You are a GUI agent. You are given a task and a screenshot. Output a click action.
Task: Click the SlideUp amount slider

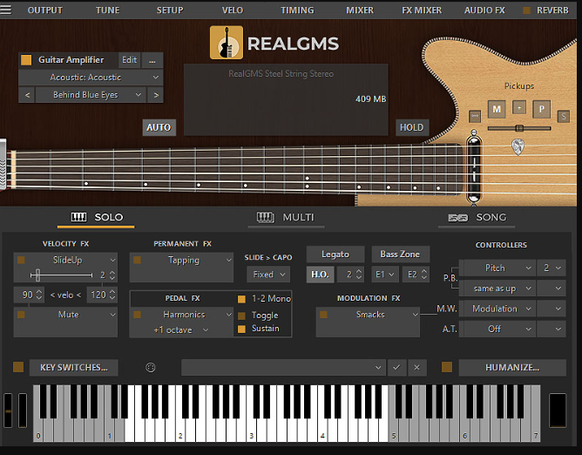(61, 275)
